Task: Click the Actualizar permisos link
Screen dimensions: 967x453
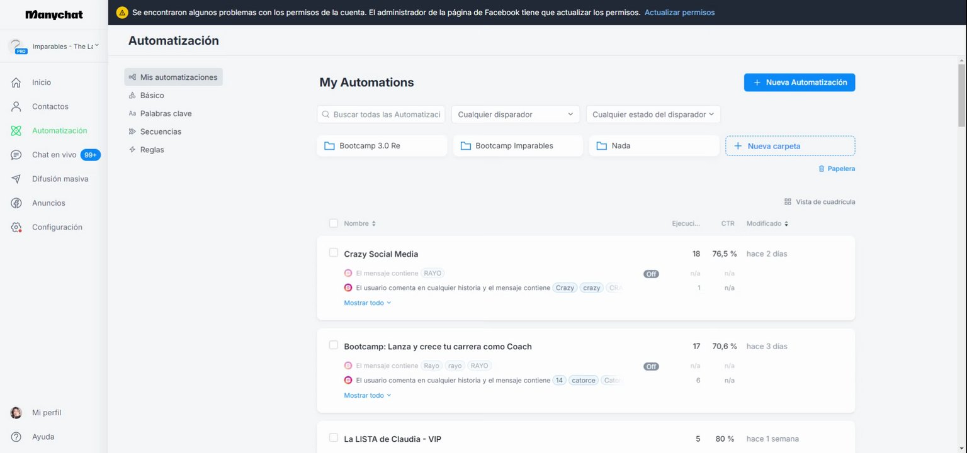Action: (679, 13)
